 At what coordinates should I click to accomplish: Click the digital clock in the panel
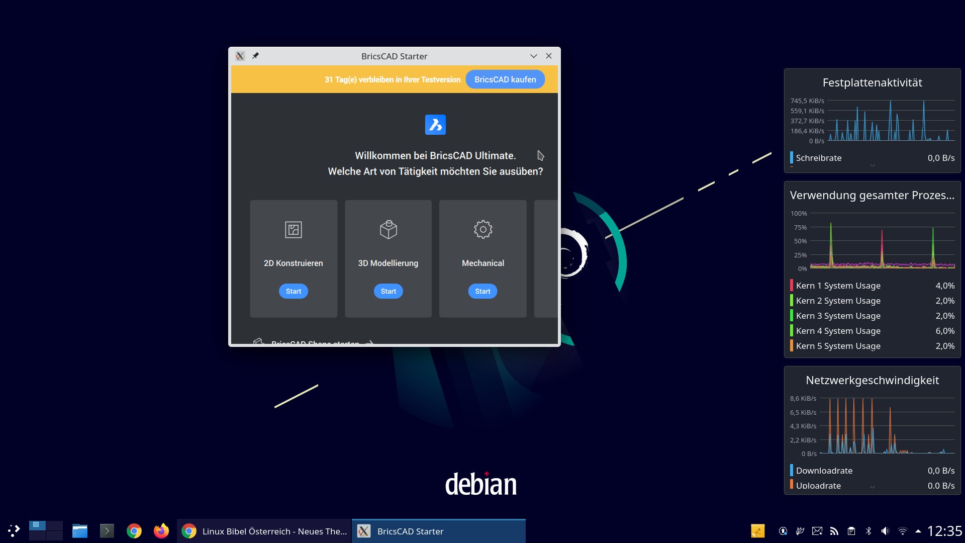tap(944, 531)
